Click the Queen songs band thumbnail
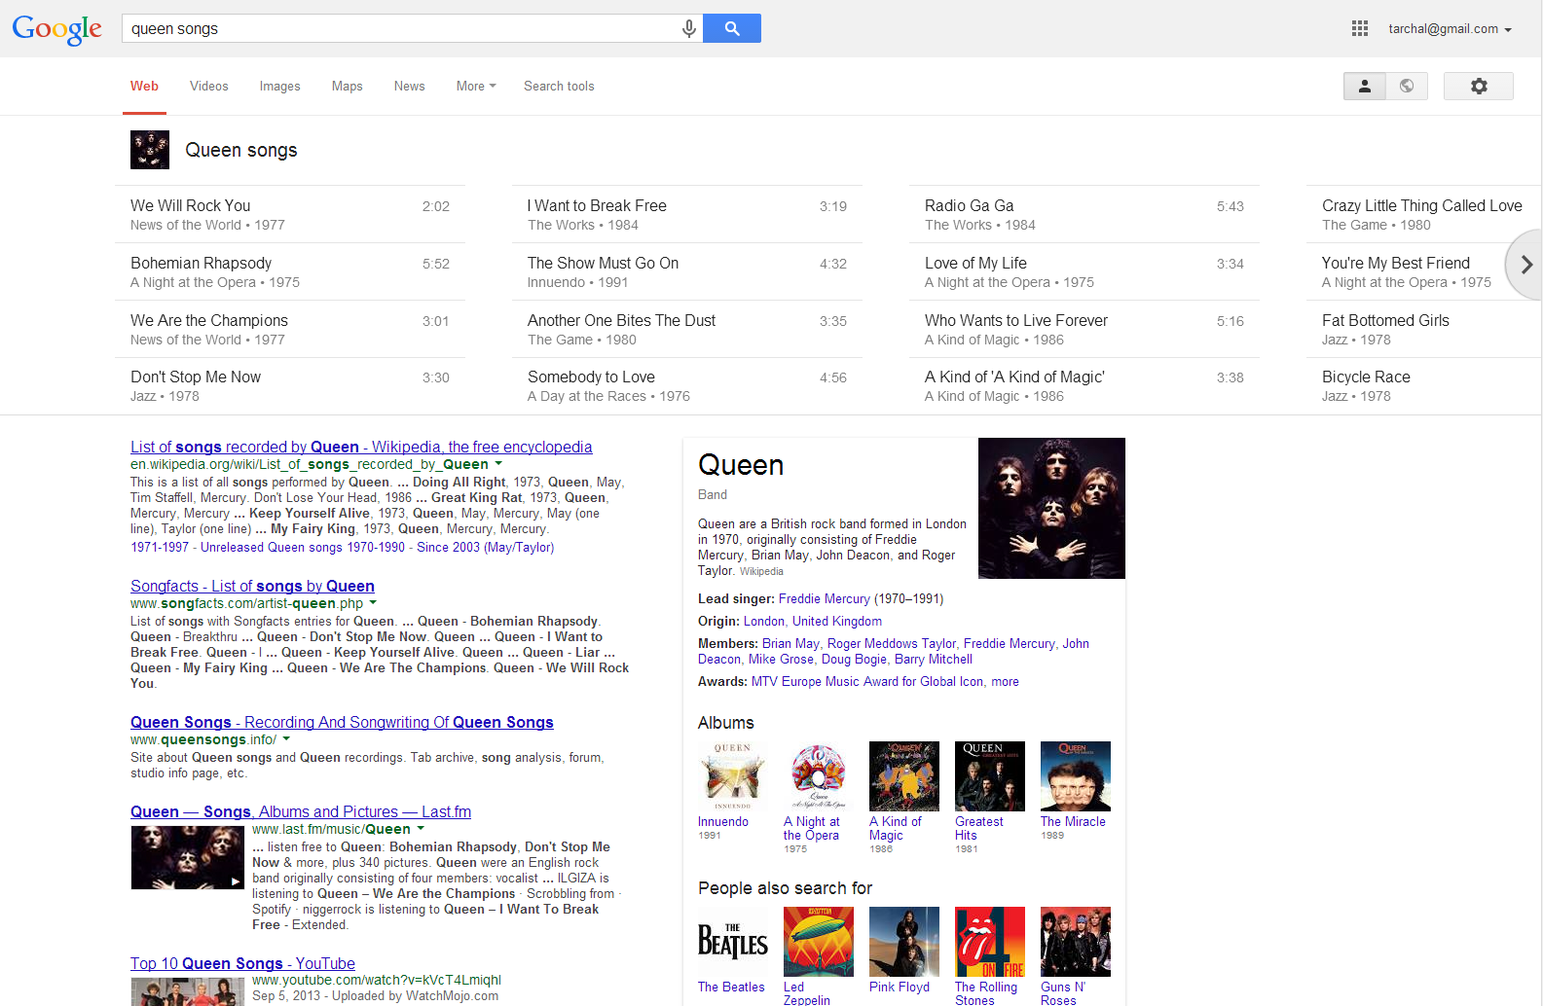Image resolution: width=1543 pixels, height=1006 pixels. [x=150, y=150]
